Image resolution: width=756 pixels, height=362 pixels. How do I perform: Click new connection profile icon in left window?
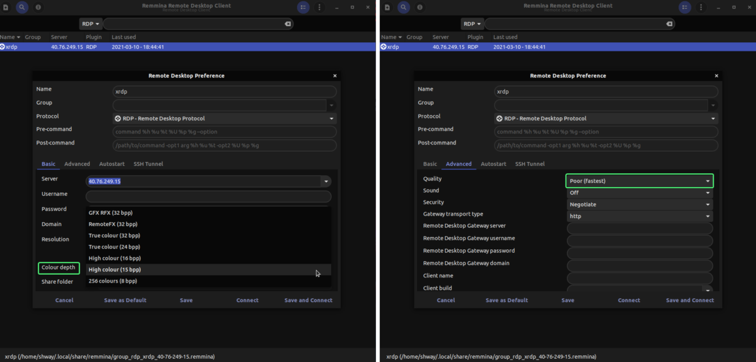pyautogui.click(x=6, y=7)
